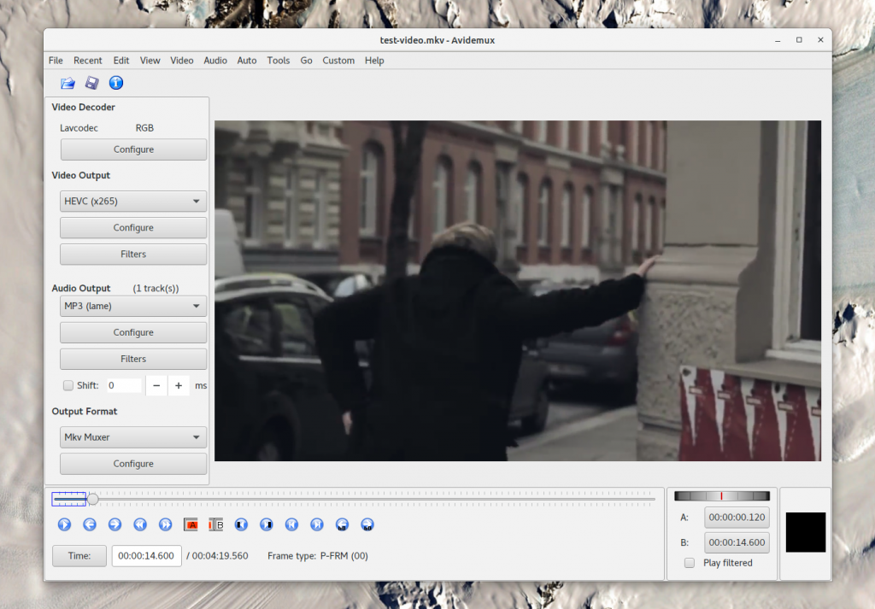
Task: Go to the previous frame arrow icon
Action: [90, 524]
